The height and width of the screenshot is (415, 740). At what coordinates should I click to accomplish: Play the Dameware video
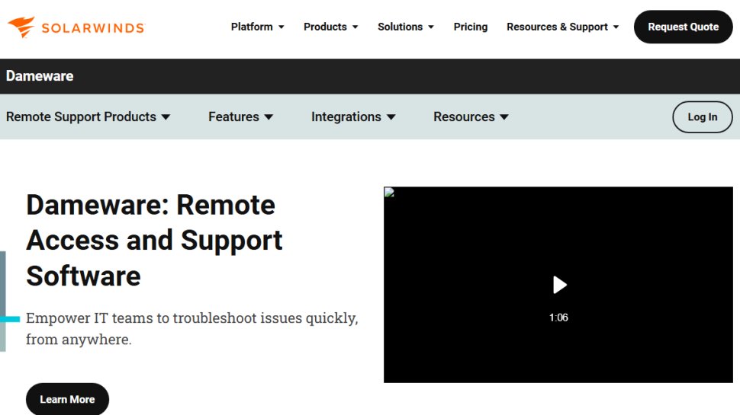(559, 285)
